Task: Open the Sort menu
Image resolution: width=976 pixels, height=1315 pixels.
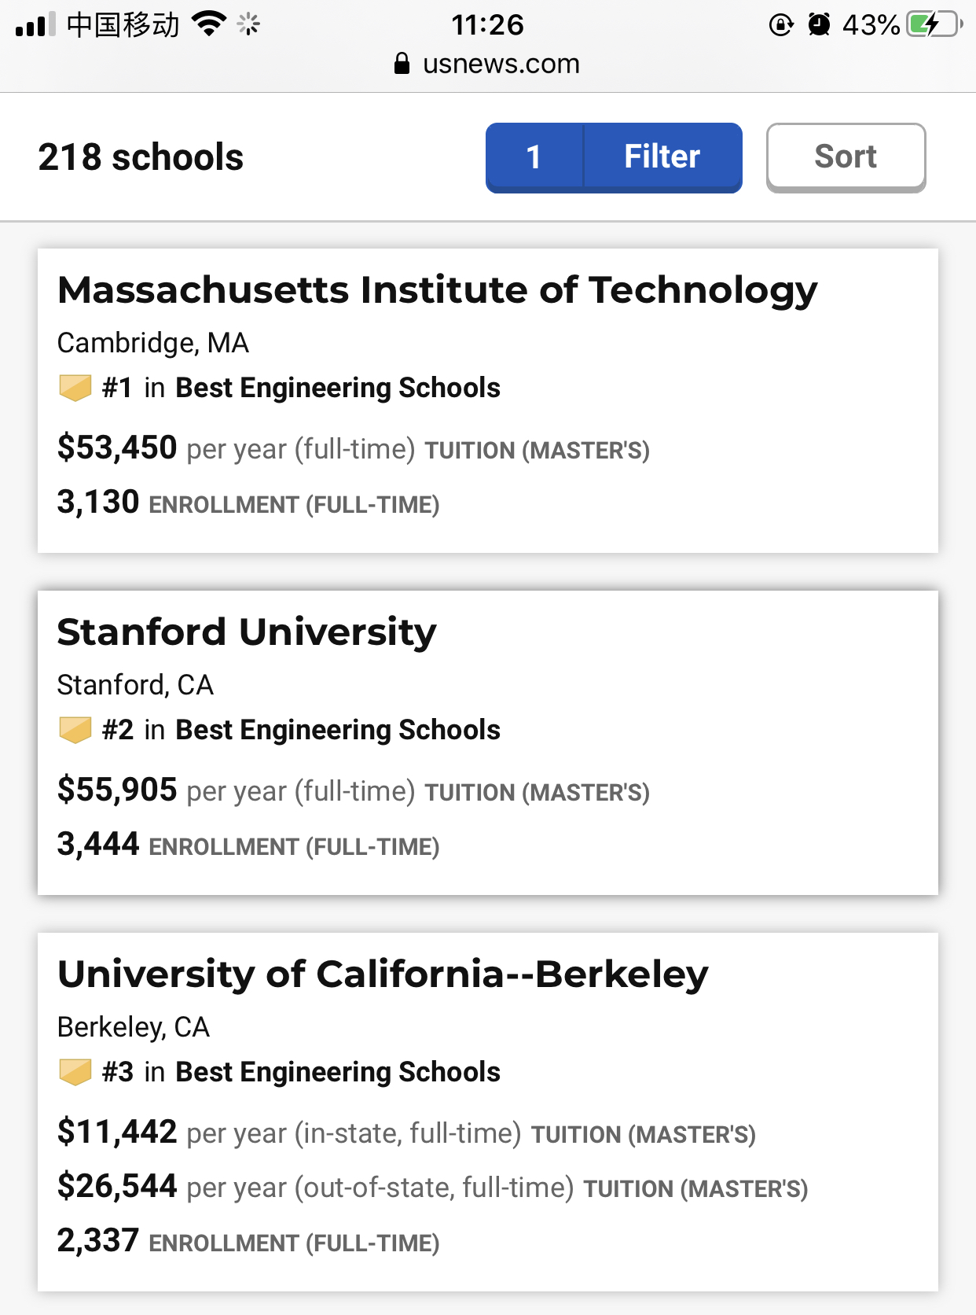Action: click(846, 157)
